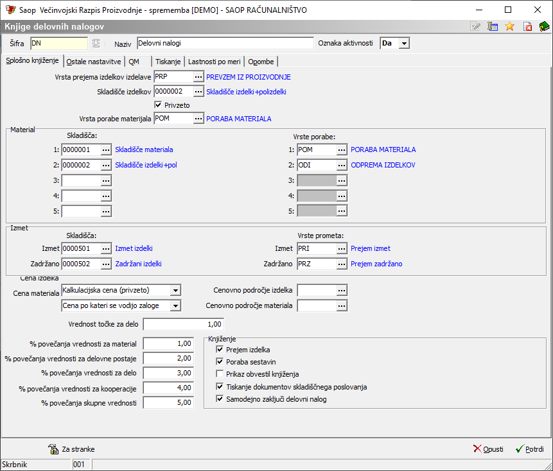Click the Zadržani izdelki link
Image resolution: width=553 pixels, height=471 pixels.
coord(139,264)
